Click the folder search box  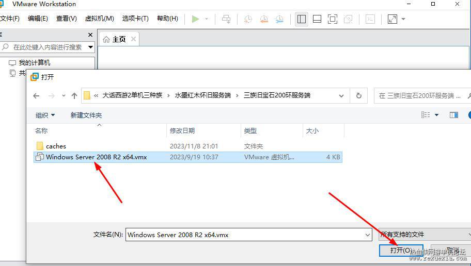(422, 96)
